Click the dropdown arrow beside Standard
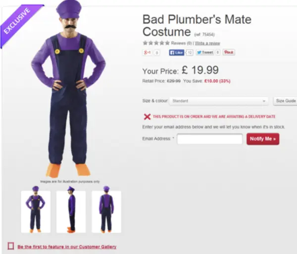This screenshot has width=297, height=254. 264,101
